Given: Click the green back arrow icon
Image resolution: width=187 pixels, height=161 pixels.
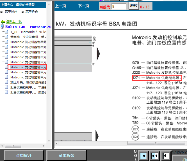Looking at the screenshot, I should tap(3, 22).
